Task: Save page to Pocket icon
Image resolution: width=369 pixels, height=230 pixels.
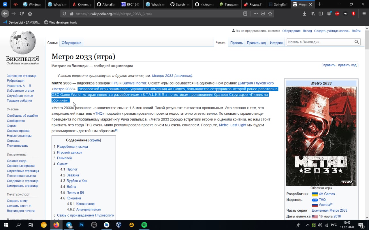Action: coord(263,14)
